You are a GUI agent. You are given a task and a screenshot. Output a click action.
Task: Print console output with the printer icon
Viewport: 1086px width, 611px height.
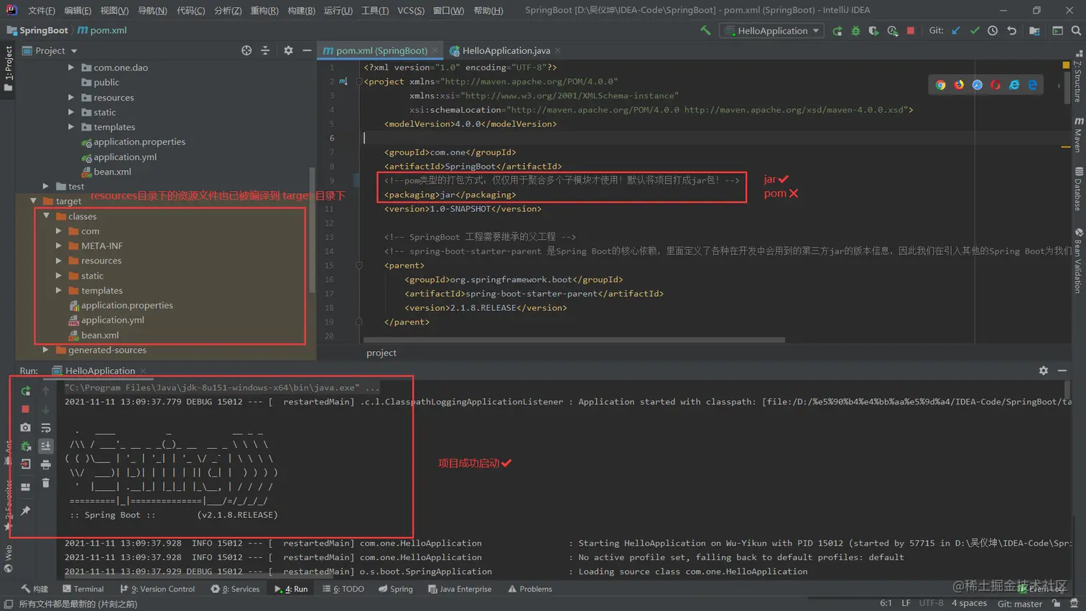point(45,465)
